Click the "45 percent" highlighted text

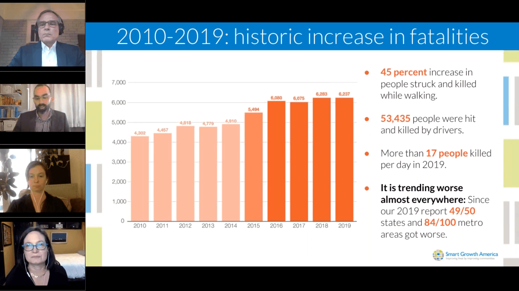pos(403,72)
